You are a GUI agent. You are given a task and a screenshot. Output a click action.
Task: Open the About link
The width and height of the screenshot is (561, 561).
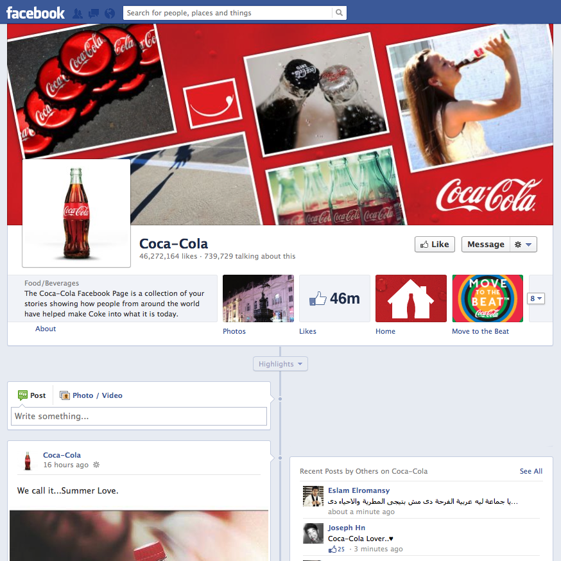click(46, 329)
